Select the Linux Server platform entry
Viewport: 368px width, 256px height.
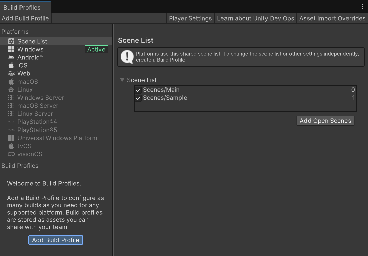coord(56,114)
